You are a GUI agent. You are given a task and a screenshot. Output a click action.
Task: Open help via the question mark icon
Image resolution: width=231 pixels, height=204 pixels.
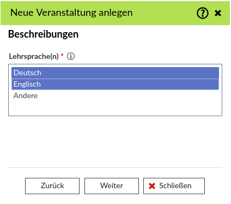click(x=203, y=13)
